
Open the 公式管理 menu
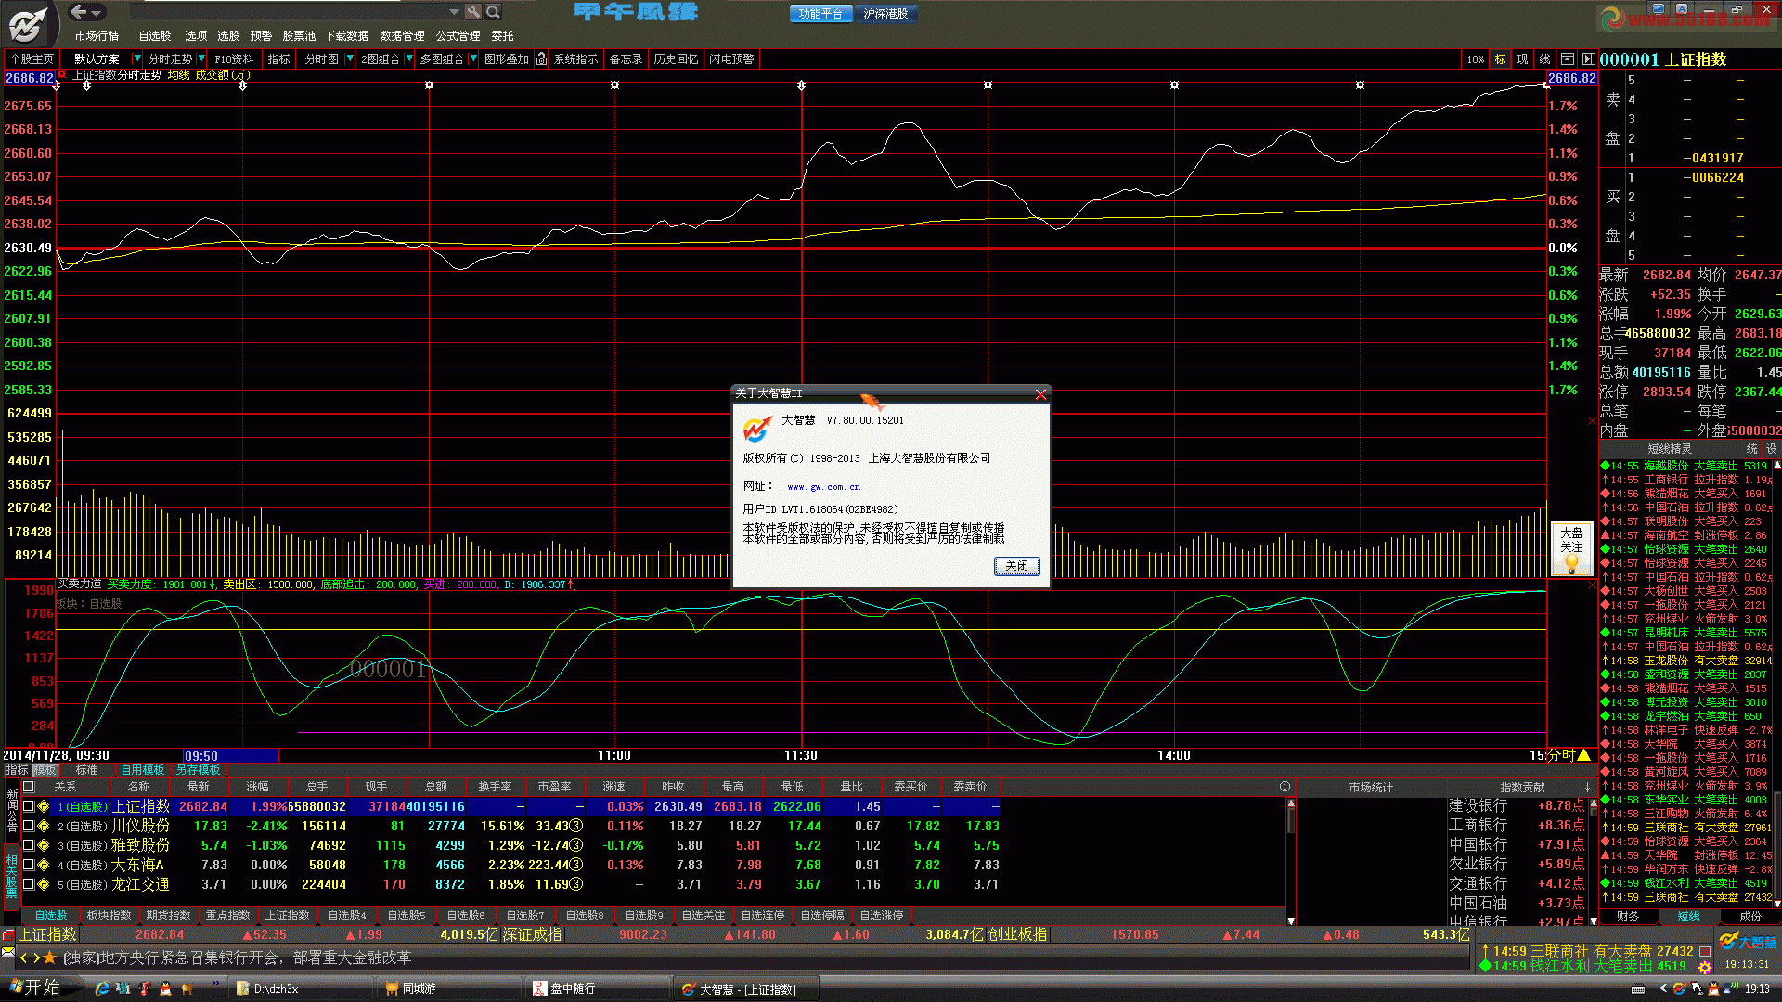pos(458,36)
